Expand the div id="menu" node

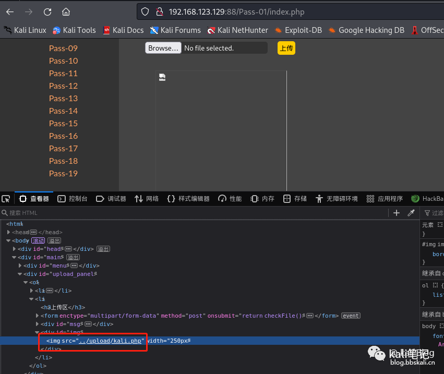tap(20, 266)
